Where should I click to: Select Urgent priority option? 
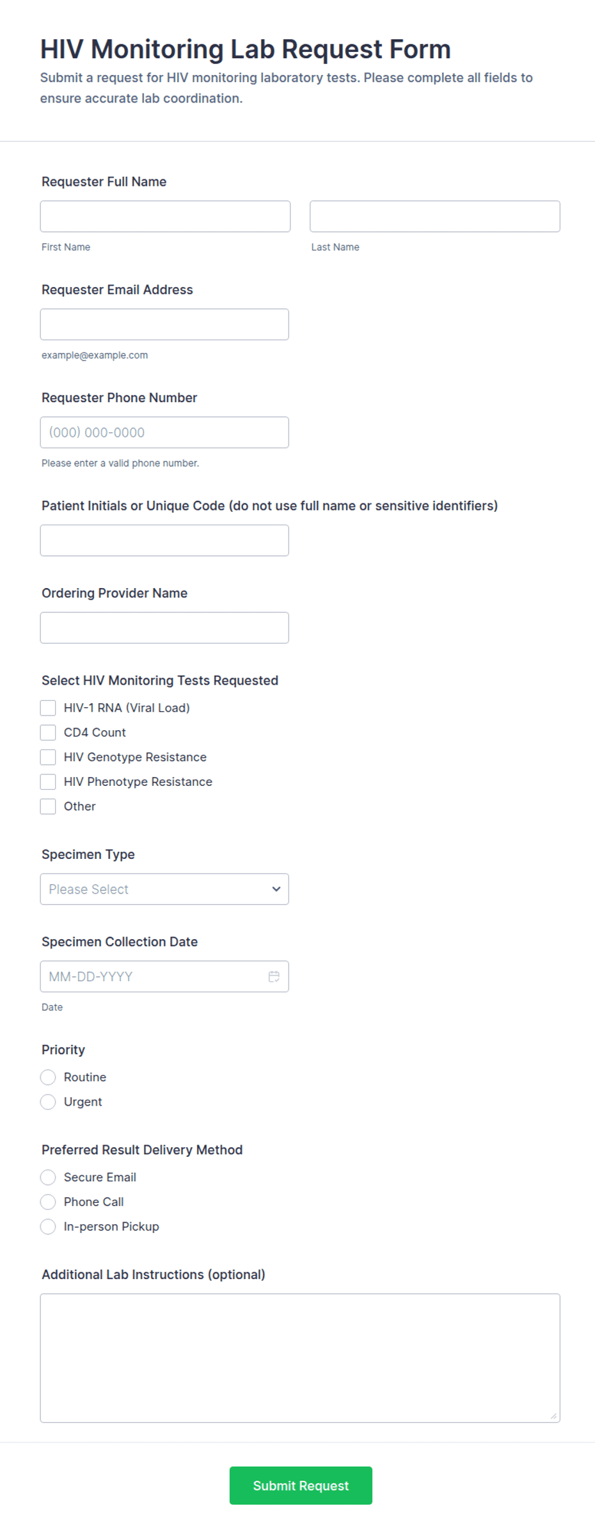[48, 1102]
